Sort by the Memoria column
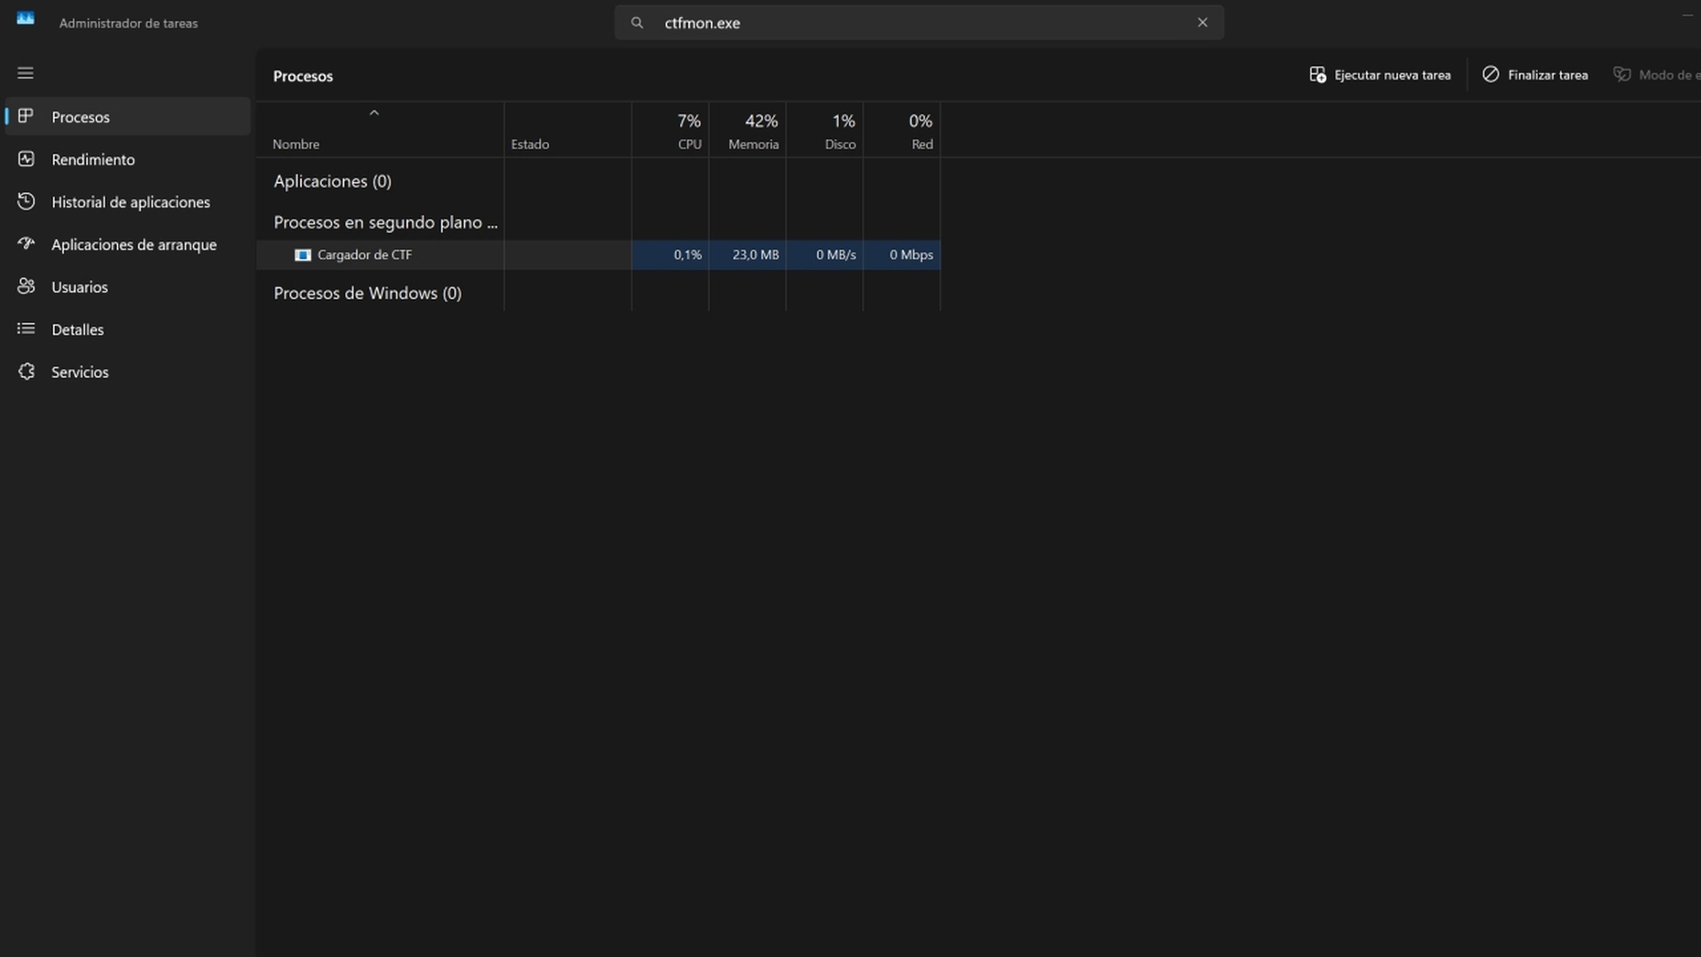1701x957 pixels. (x=747, y=130)
